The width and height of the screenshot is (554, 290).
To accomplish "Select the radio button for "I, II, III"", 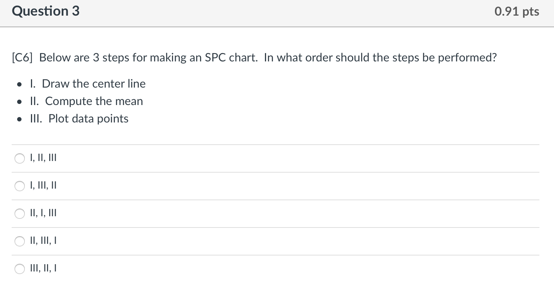I will pos(20,158).
